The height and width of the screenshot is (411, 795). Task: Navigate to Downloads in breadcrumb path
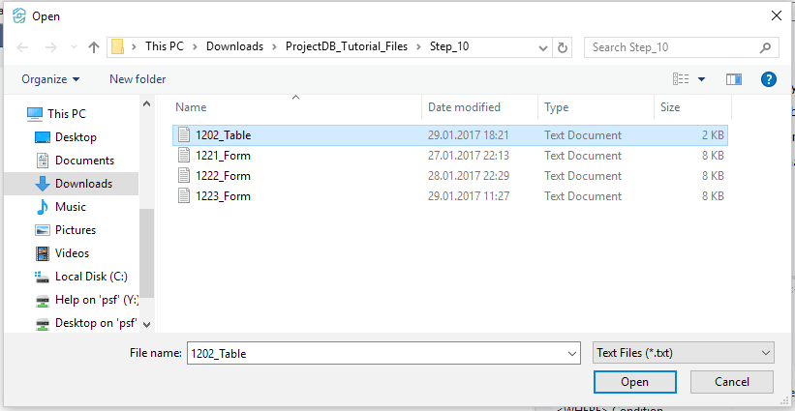pyautogui.click(x=234, y=46)
